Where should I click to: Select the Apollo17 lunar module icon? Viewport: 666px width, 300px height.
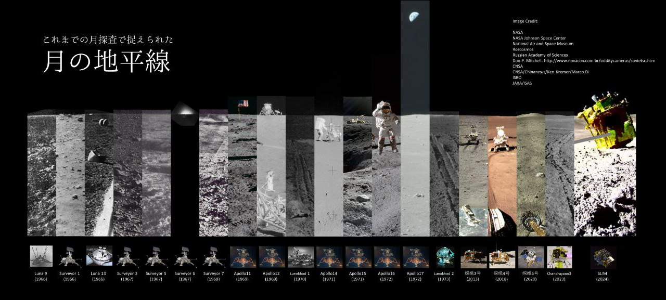coord(416,257)
